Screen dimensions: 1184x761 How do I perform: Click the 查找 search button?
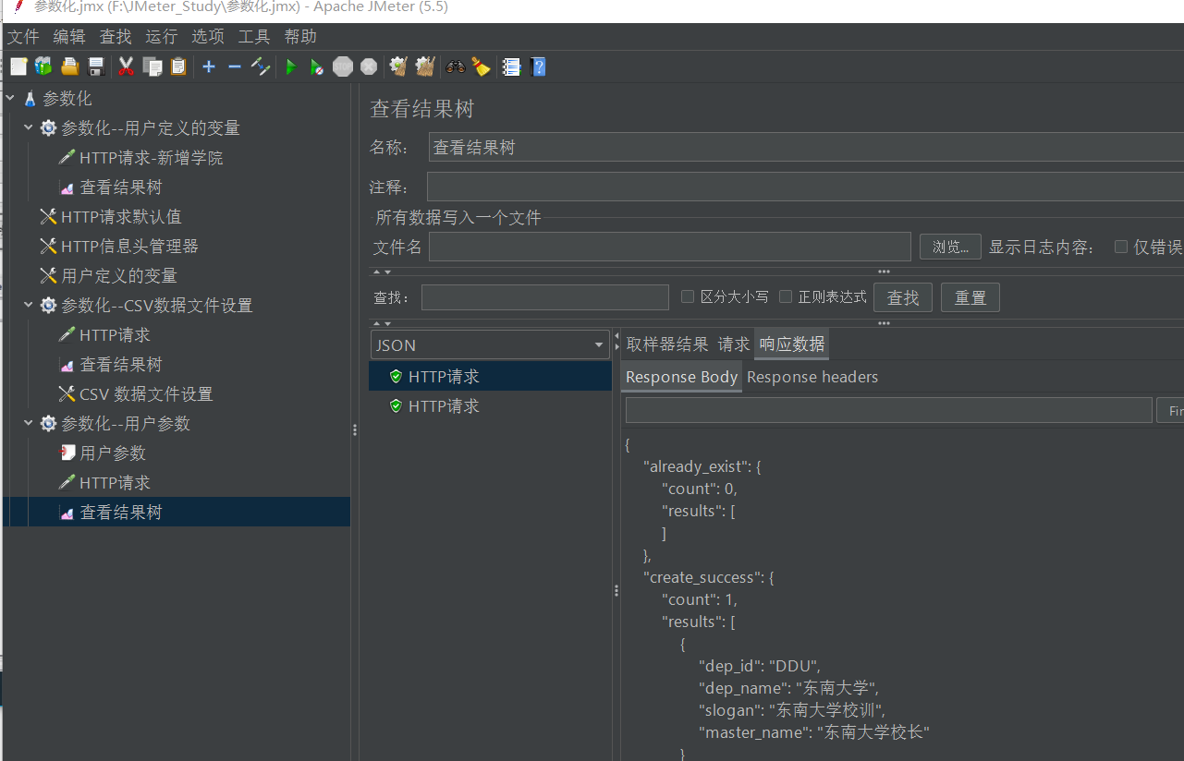[903, 297]
